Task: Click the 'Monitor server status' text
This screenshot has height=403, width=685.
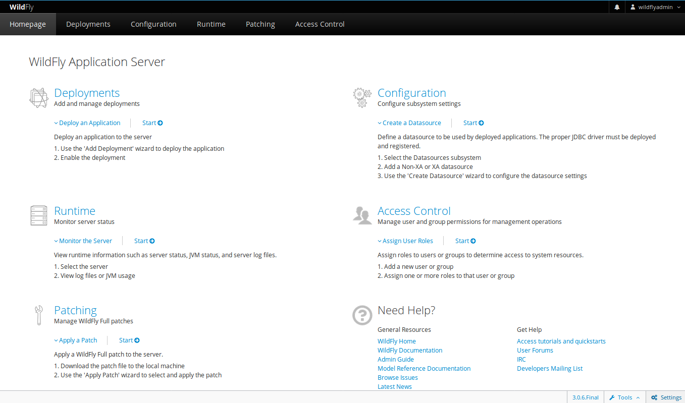Action: click(84, 221)
